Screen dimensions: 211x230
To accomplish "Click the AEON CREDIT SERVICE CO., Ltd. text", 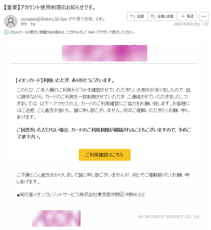I will [169, 217].
